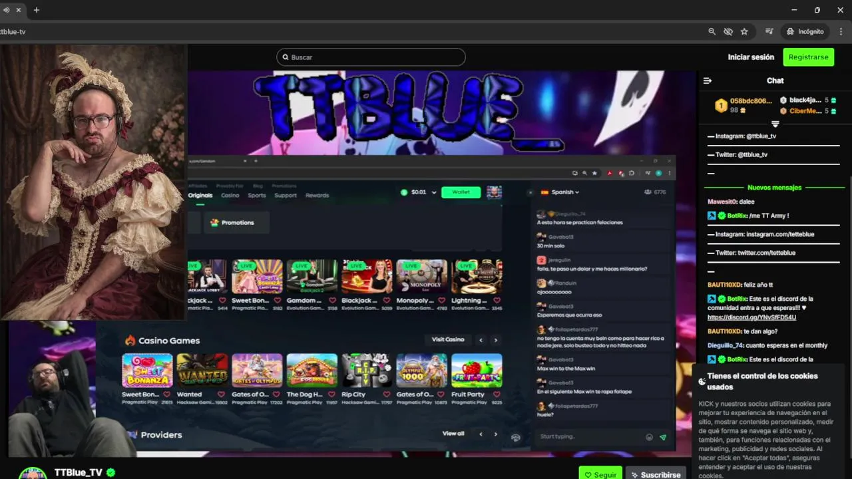Screen dimensions: 852x479
Task: Open the support headset icon near Providers
Action: [x=515, y=437]
